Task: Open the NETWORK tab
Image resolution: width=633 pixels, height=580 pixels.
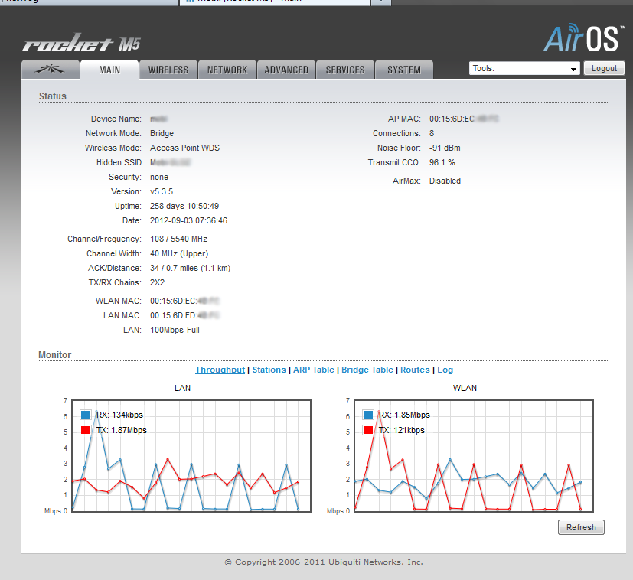Action: (227, 70)
